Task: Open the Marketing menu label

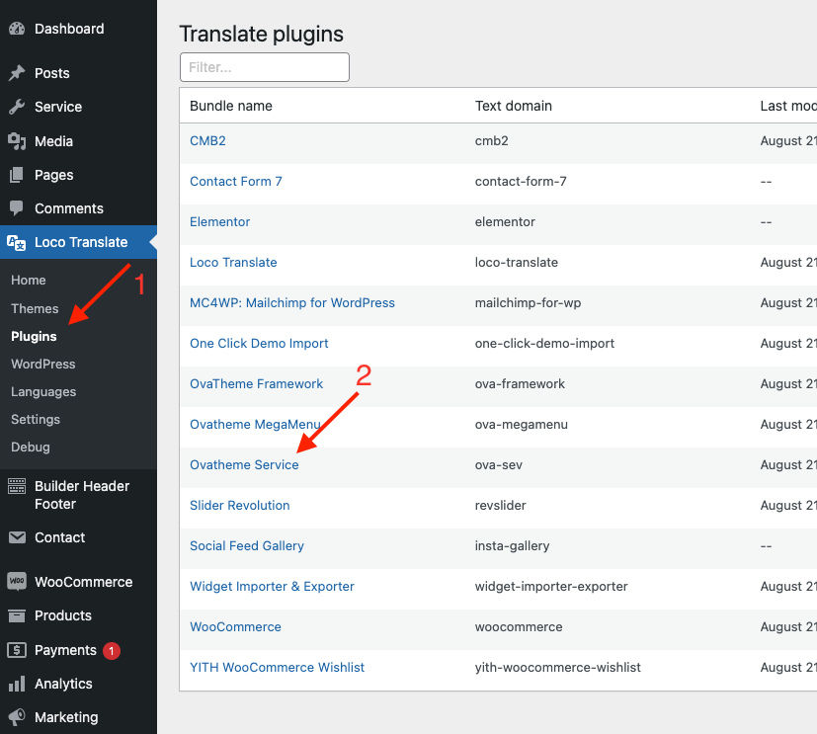Action: [x=66, y=717]
